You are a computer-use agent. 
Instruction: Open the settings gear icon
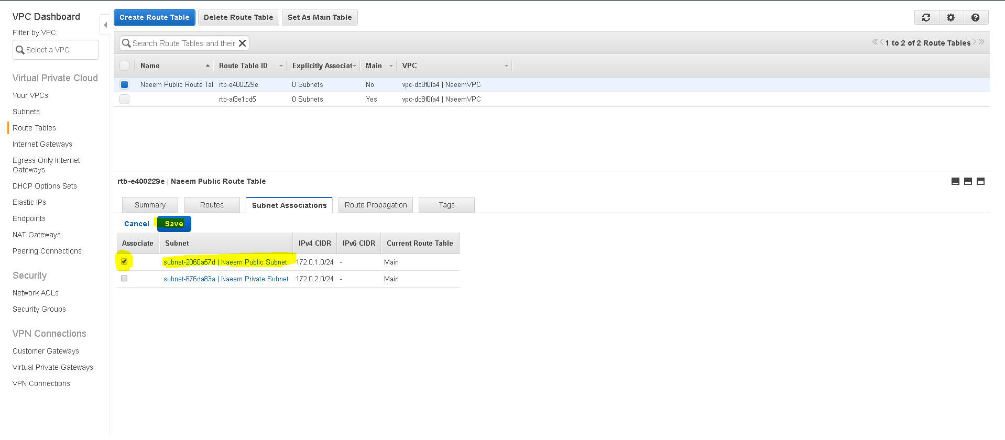tap(951, 17)
